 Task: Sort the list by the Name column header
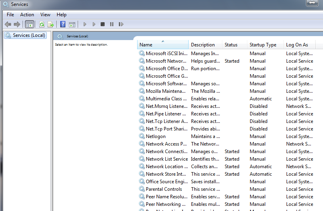(x=162, y=45)
